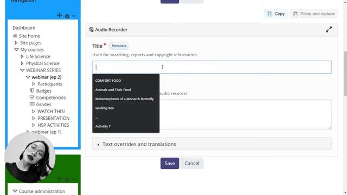347x195 pixels.
Task: Click the Audio Recorder content type icon
Action: pos(91,29)
